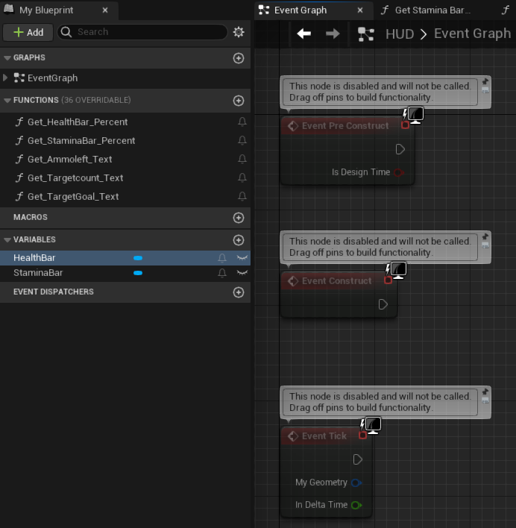516x528 pixels.
Task: Pin the Event Tick comment bubble
Action: point(485,392)
